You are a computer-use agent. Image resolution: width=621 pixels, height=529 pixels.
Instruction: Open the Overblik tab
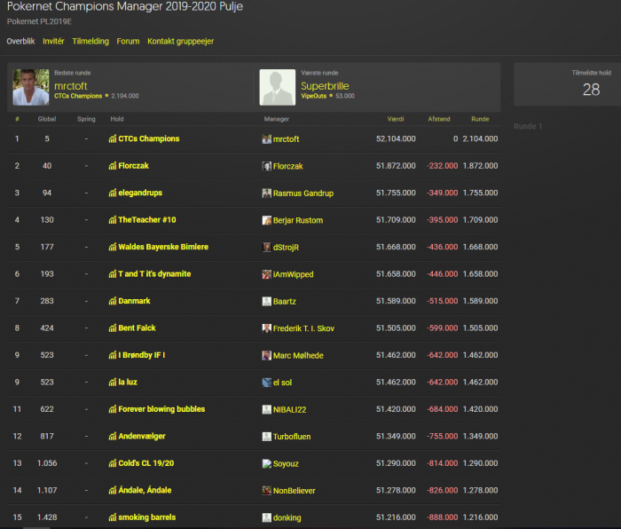[20, 41]
